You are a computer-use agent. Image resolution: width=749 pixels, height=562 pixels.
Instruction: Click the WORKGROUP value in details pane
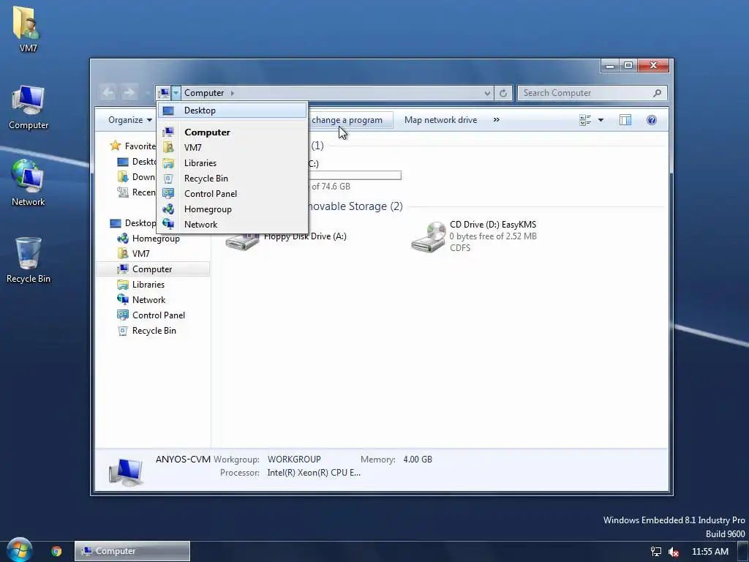(294, 460)
